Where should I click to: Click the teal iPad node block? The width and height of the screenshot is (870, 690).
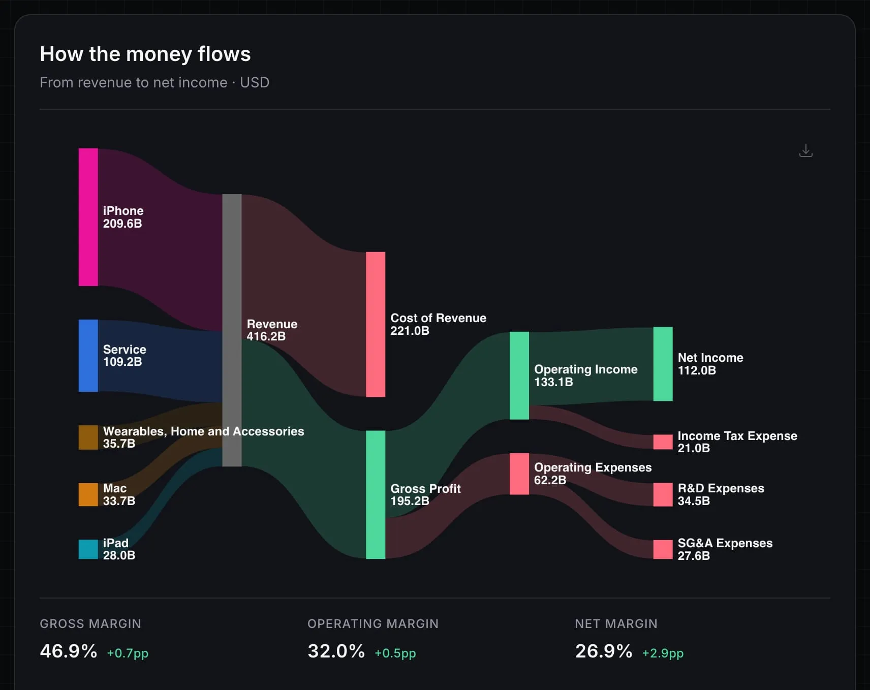88,549
